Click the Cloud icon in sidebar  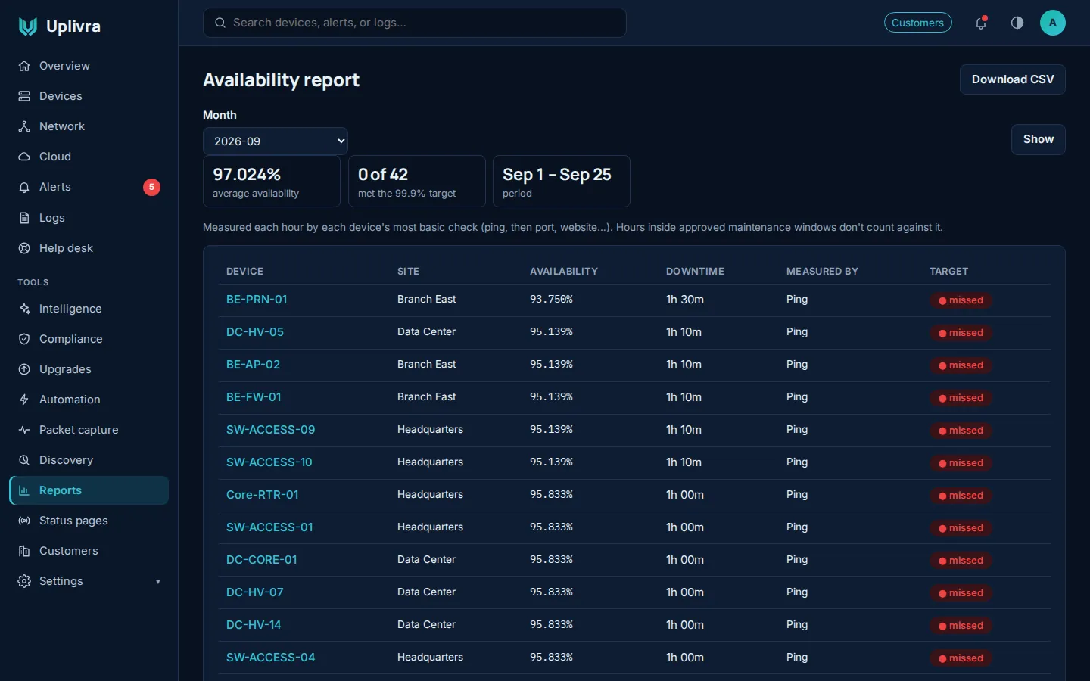[x=24, y=157]
